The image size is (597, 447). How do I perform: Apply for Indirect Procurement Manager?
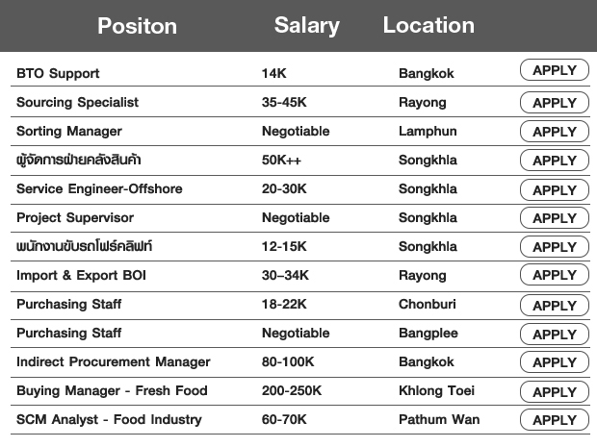point(555,362)
